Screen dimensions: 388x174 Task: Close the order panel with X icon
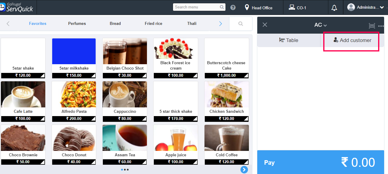point(265,25)
